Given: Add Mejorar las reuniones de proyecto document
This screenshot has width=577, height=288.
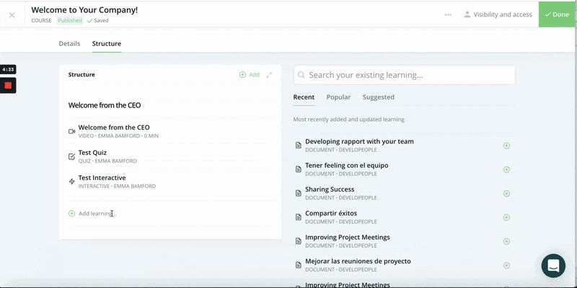Looking at the screenshot, I should (x=506, y=265).
